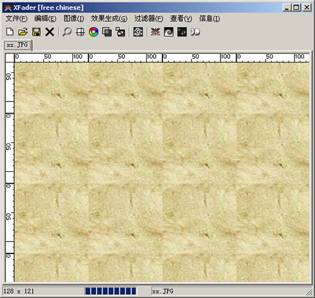Click the XFader star effect icon

(155, 32)
